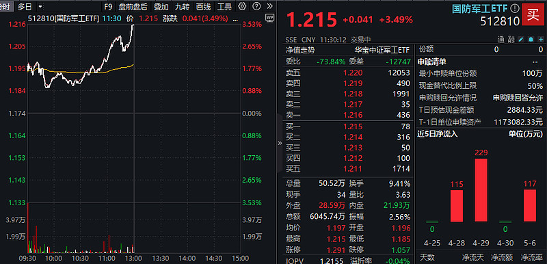Image resolution: width=547 pixels, height=264 pixels.
Task: Click the 委比 value -73.84%
Action: [331, 62]
